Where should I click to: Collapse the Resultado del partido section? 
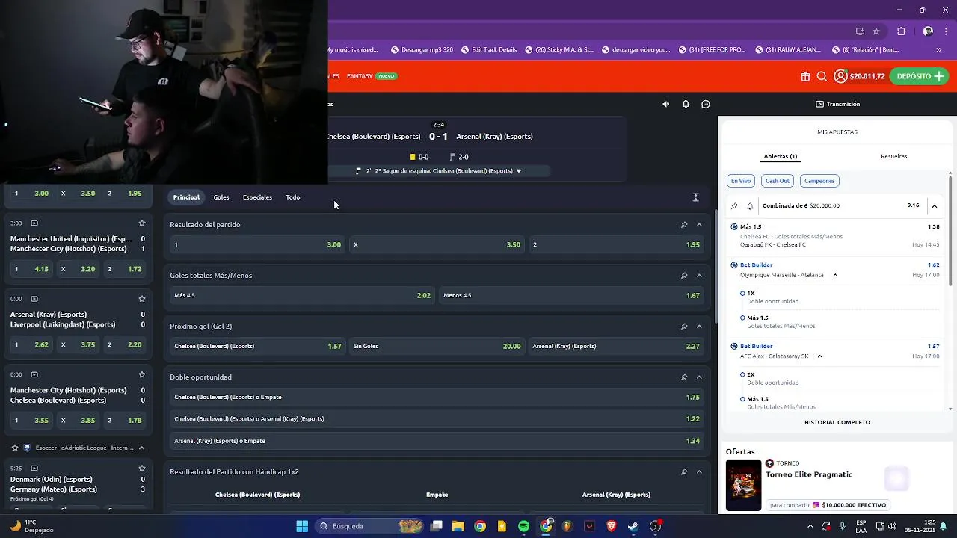click(x=699, y=225)
